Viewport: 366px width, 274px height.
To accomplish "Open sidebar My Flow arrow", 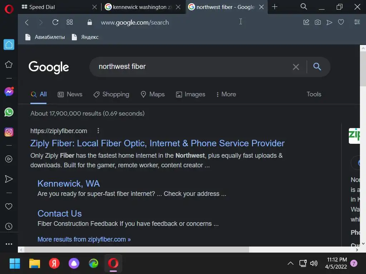I will [x=9, y=179].
